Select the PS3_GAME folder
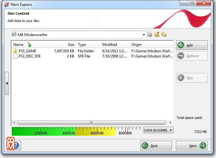 [27, 51]
